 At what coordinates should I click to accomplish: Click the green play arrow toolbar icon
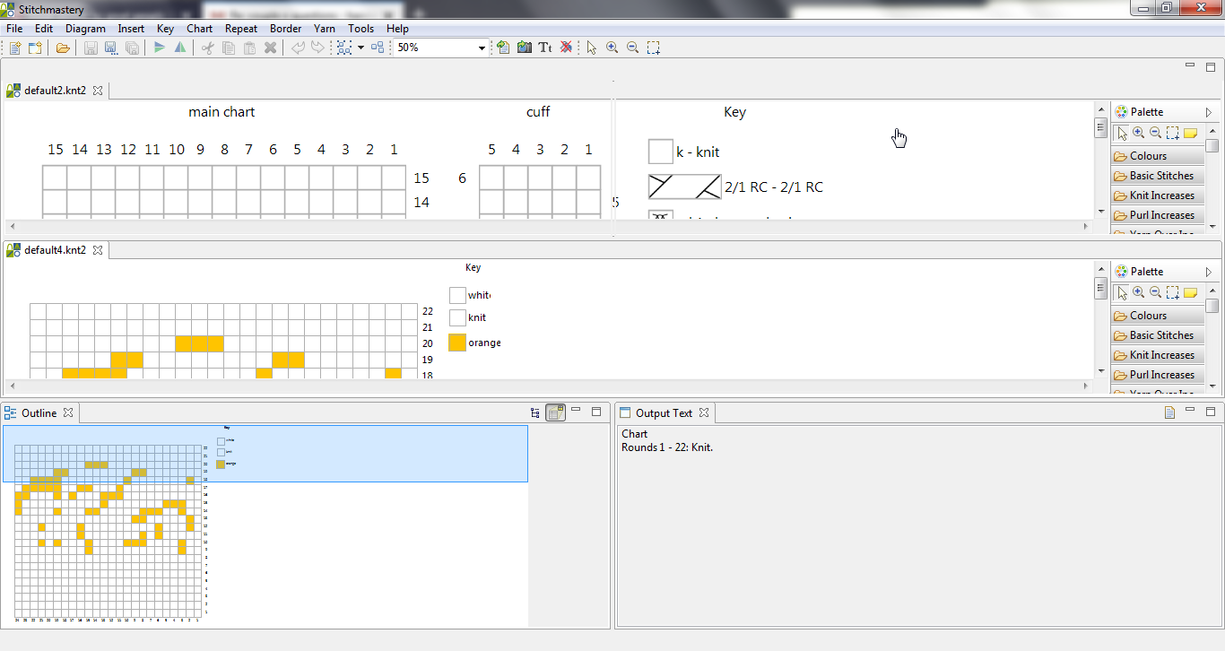click(160, 48)
